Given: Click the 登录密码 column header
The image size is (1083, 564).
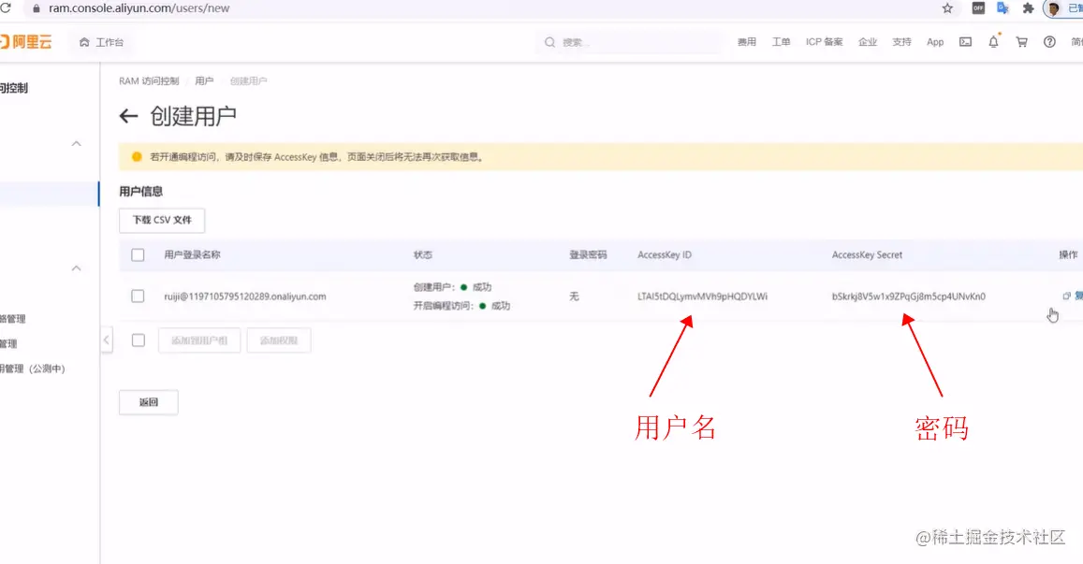Looking at the screenshot, I should [x=588, y=254].
